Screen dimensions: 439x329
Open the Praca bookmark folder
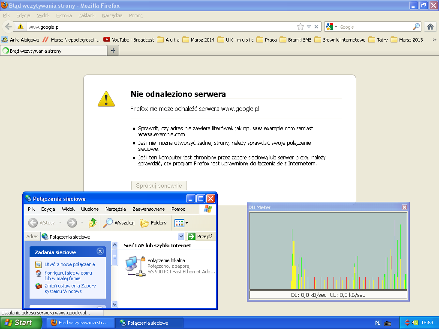pos(267,40)
